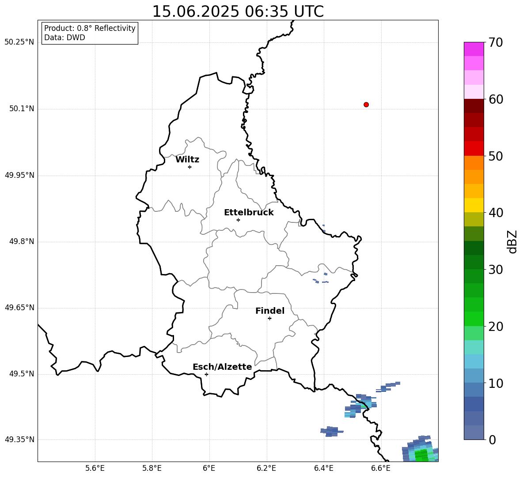Click the bright green 20 dBZ colorbar swatch
This screenshot has height=477, width=523.
point(474,319)
